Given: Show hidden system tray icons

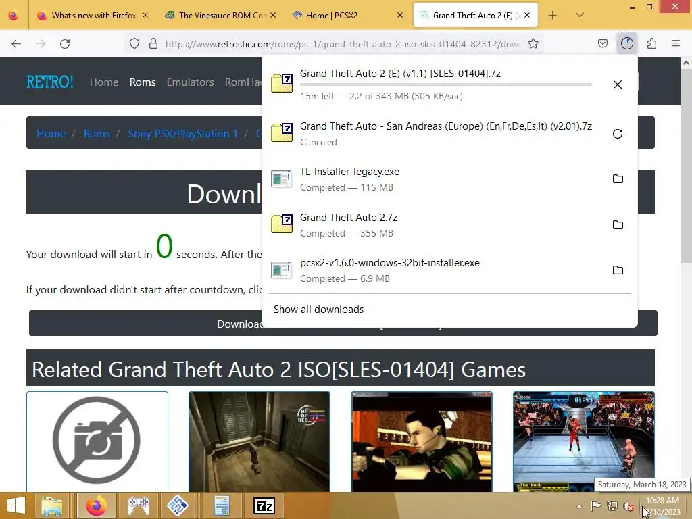Looking at the screenshot, I should 579,506.
